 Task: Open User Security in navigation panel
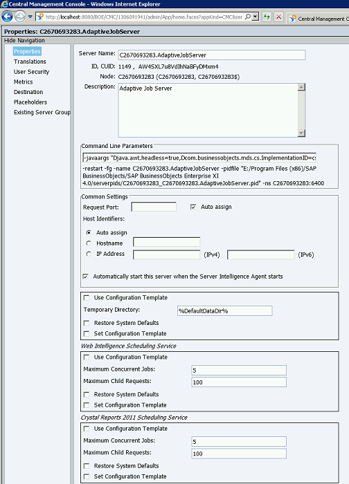pos(31,72)
